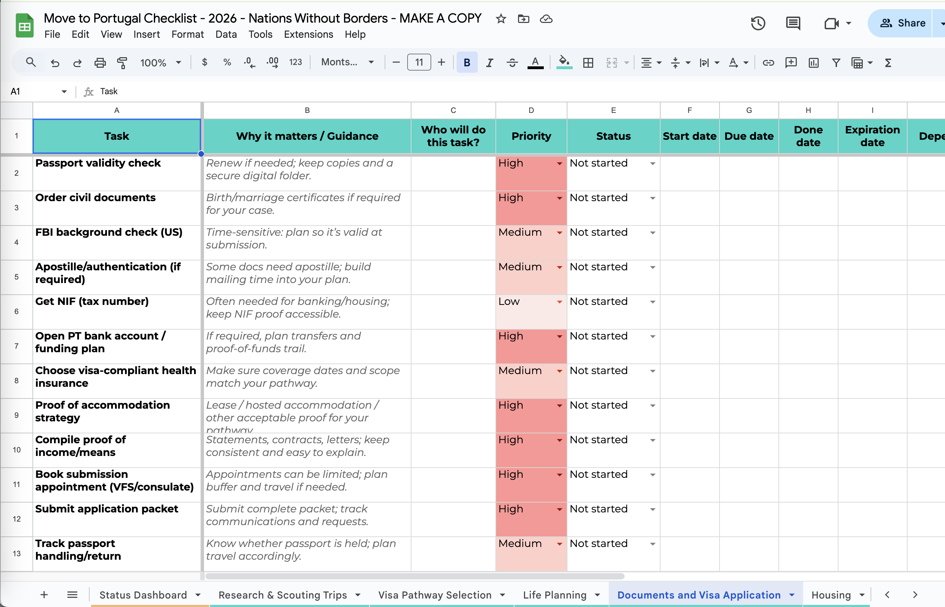Click the Share button
Viewport: 945px width, 607px height.
[902, 23]
